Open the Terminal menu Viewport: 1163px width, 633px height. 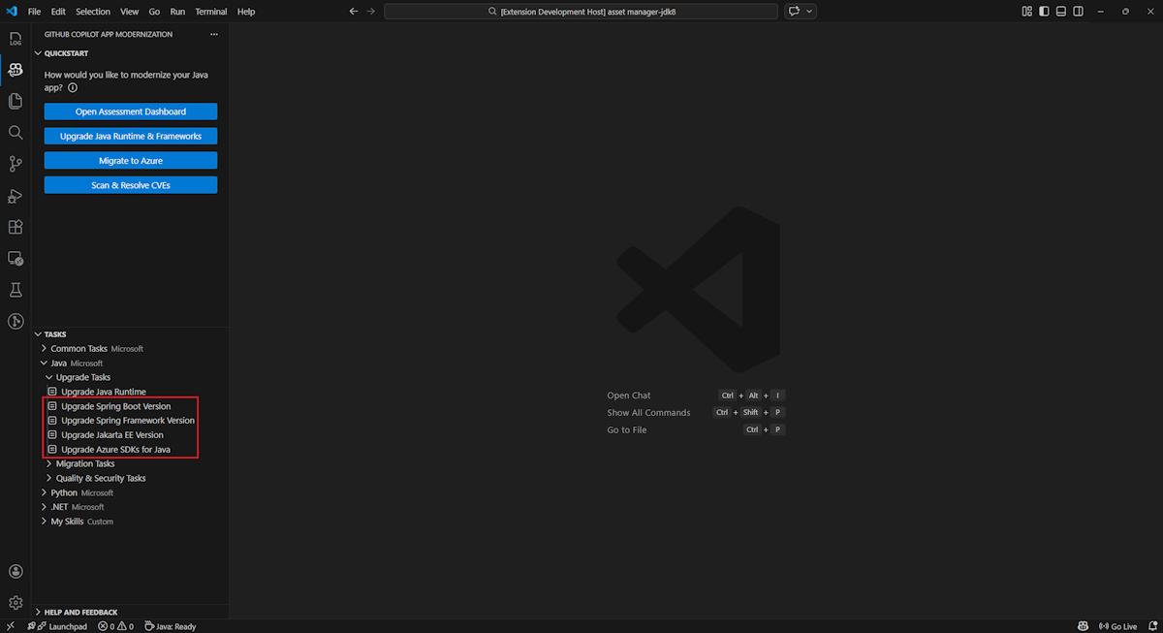point(210,12)
